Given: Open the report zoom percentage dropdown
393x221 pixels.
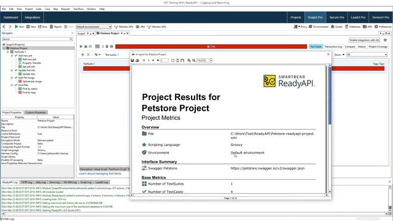Looking at the screenshot, I should pos(211,60).
